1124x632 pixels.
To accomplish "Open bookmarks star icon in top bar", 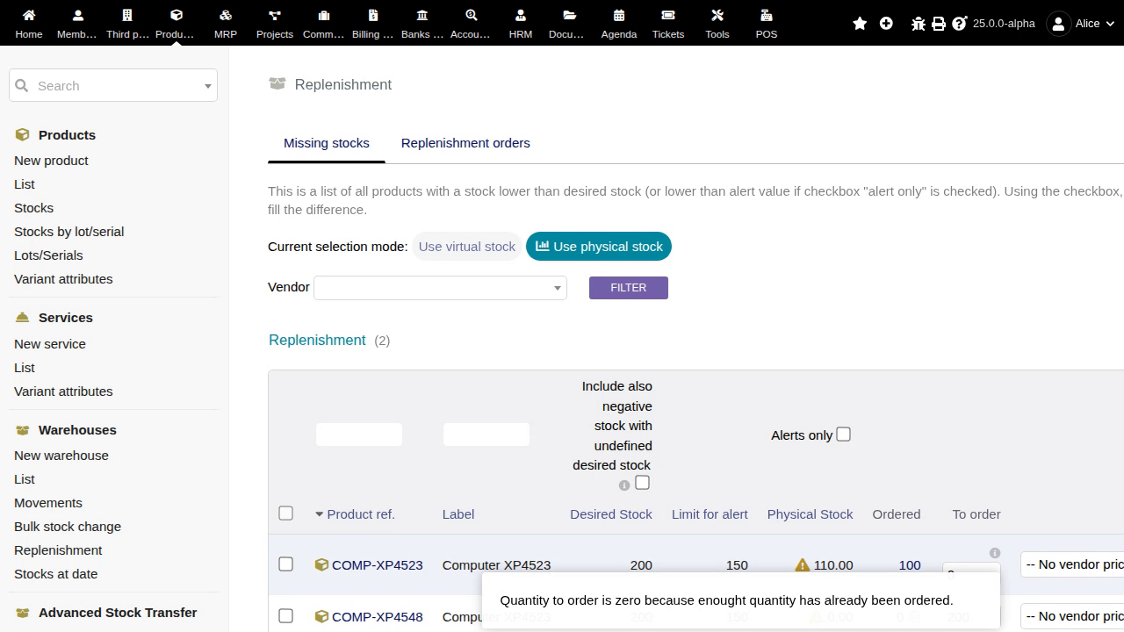I will 860,24.
